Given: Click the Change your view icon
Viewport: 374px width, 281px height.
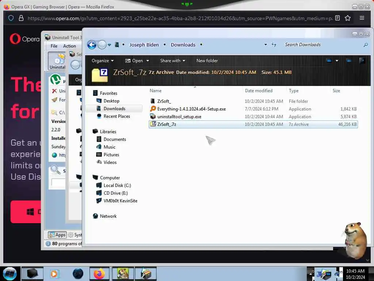Looking at the screenshot, I should [x=329, y=61].
